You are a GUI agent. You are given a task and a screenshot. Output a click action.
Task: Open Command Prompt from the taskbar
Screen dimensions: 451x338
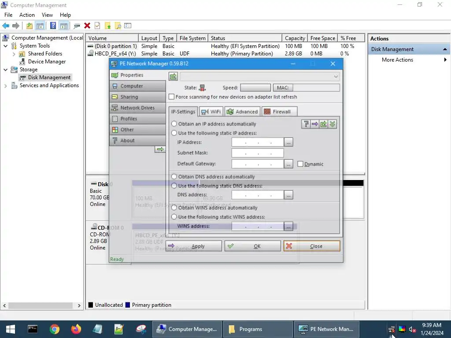[33, 329]
